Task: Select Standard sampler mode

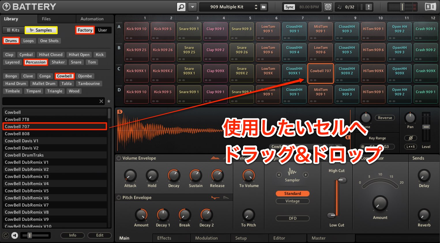Action: pos(292,193)
